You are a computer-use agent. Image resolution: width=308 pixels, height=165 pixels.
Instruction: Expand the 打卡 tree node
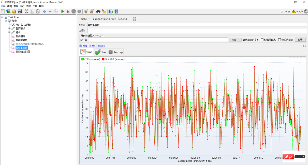click(x=9, y=32)
